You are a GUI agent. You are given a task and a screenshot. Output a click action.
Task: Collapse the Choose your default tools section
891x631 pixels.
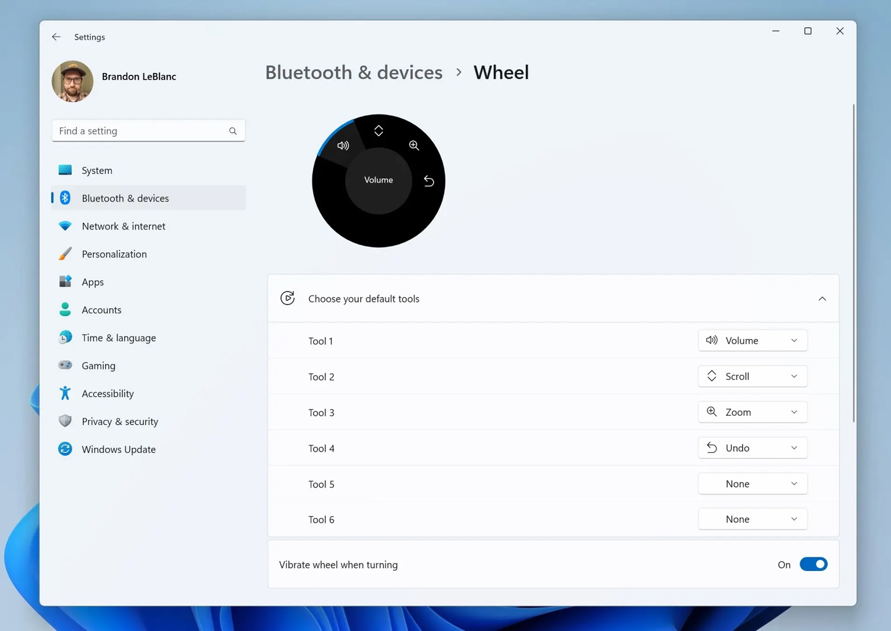click(x=822, y=298)
